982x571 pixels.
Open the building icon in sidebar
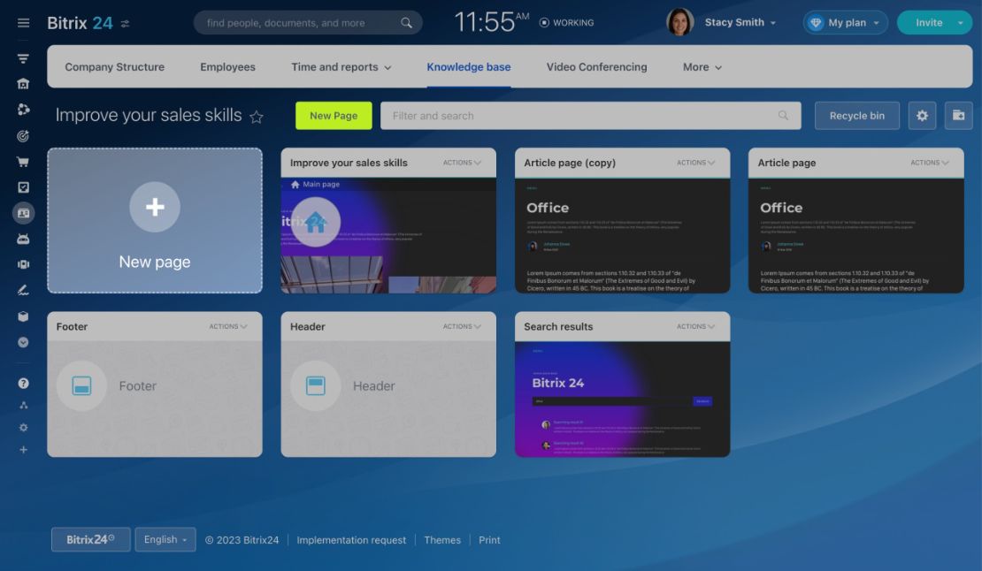click(x=23, y=84)
